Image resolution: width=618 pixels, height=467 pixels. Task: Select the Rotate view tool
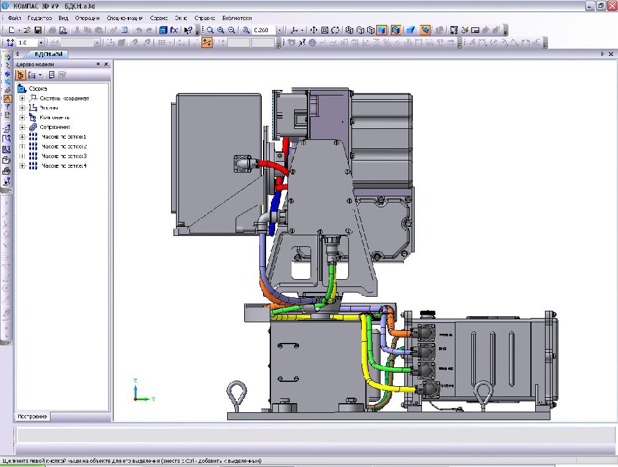pyautogui.click(x=335, y=30)
